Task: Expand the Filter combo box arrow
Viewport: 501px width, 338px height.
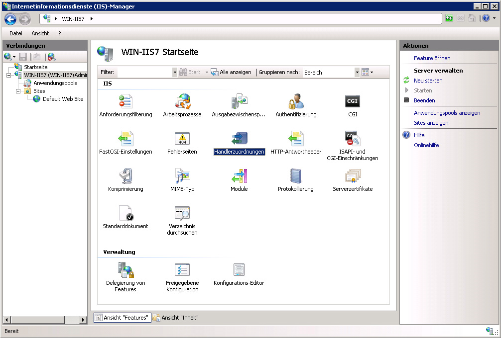Action: pyautogui.click(x=174, y=73)
